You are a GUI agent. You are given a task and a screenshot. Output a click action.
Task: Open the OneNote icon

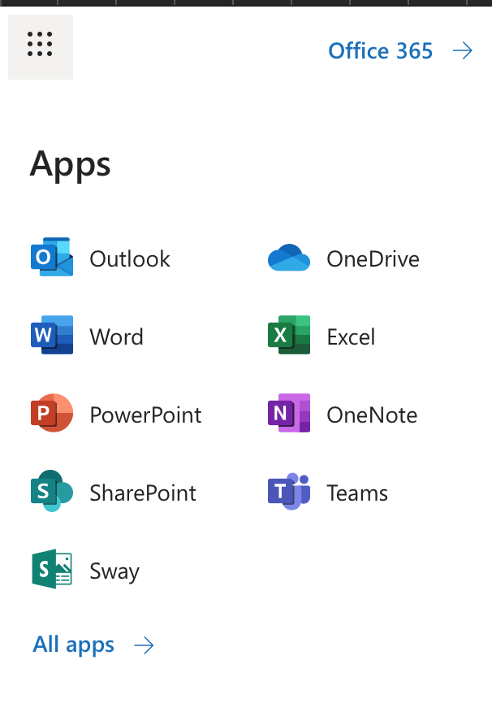(289, 413)
